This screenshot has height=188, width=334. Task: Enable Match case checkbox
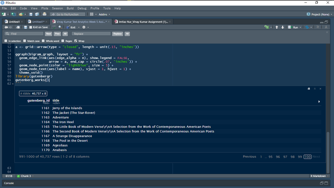[25, 41]
